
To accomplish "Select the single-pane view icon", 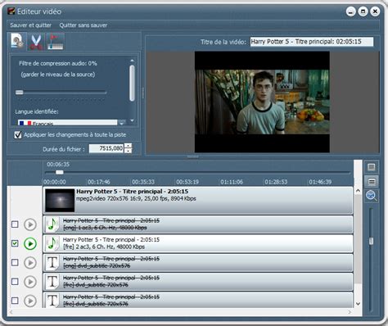I will [372, 167].
